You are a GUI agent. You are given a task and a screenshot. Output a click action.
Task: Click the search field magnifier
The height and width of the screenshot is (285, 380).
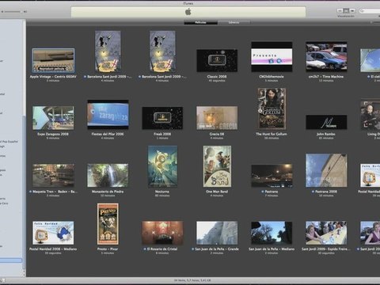pyautogui.click(x=363, y=11)
